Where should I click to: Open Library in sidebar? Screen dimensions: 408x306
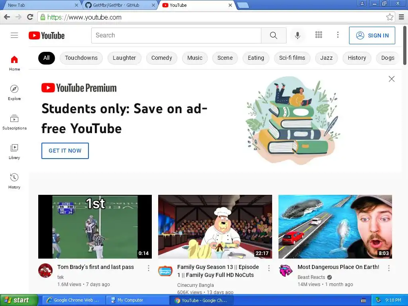pyautogui.click(x=14, y=152)
